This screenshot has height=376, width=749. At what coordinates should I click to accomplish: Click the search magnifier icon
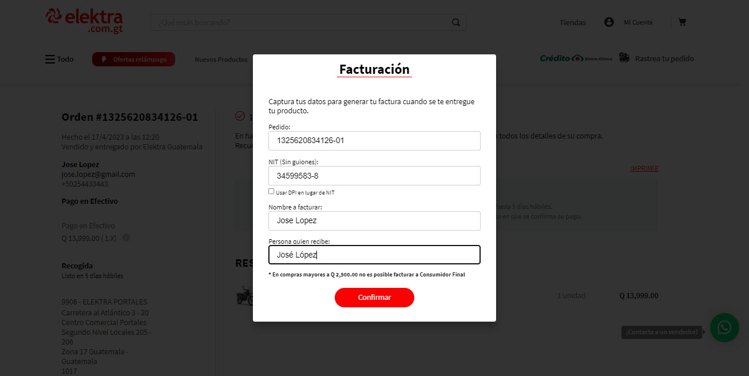(x=456, y=22)
